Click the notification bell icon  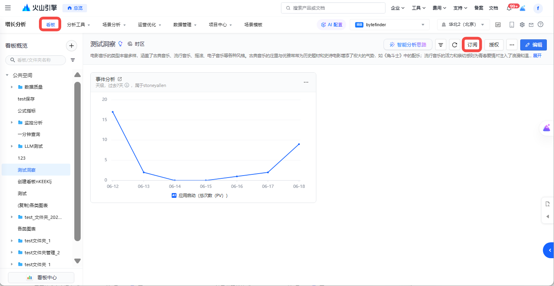tap(509, 8)
